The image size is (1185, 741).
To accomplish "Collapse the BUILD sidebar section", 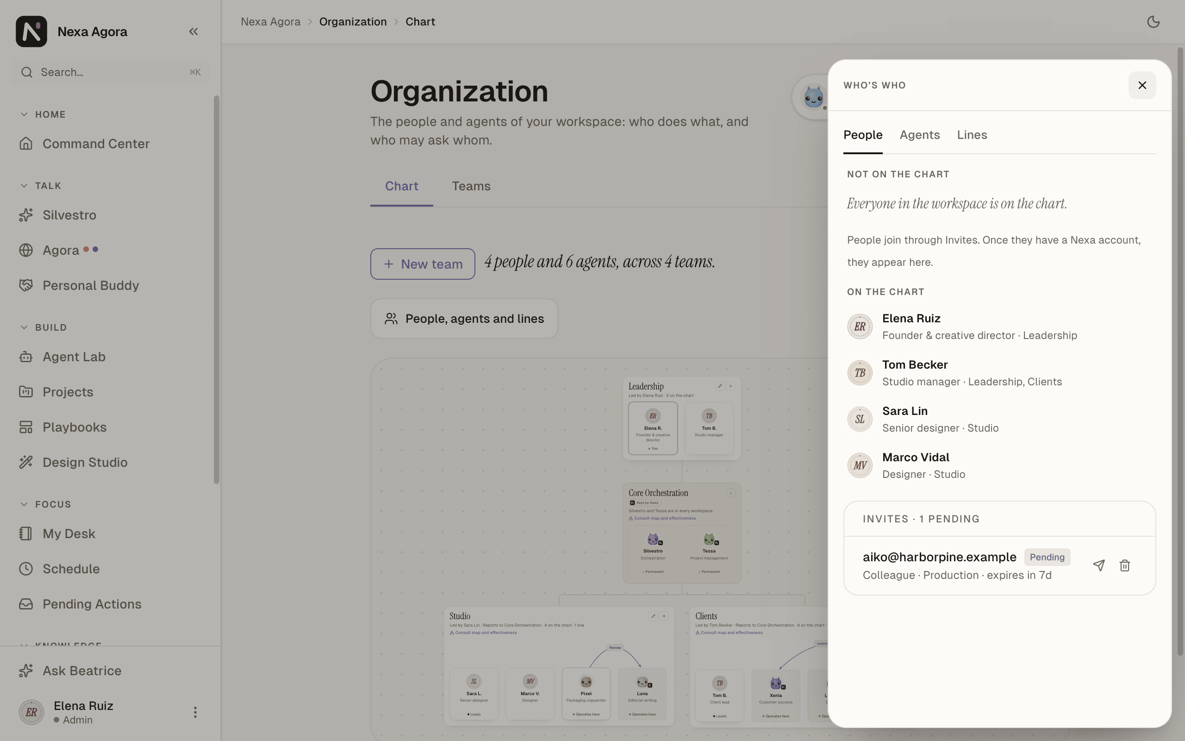I will click(43, 327).
